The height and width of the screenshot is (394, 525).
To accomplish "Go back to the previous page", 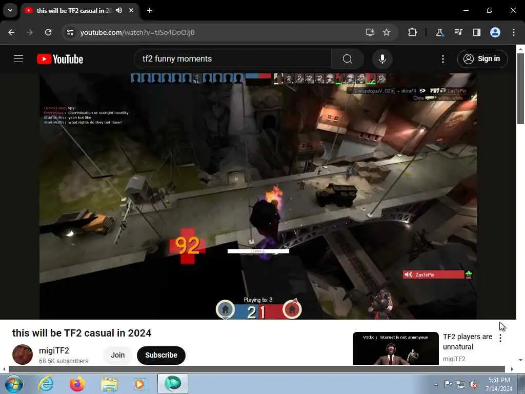I will point(11,32).
